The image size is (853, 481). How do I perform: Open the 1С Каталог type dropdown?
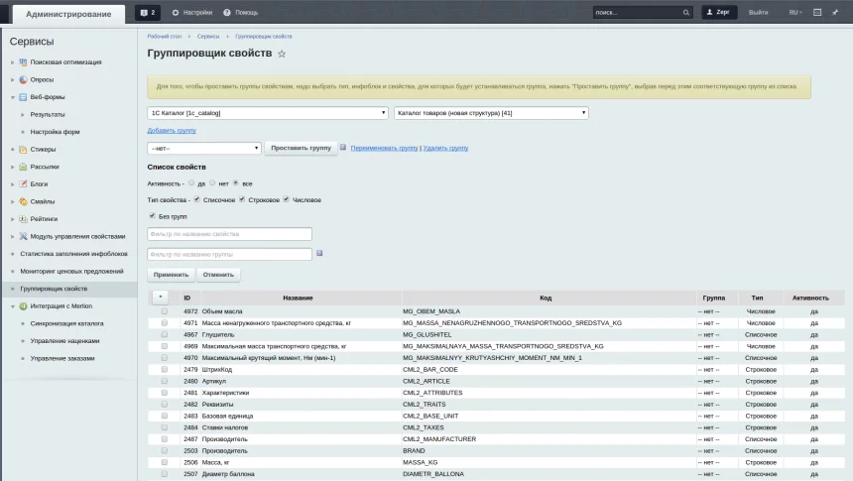268,113
